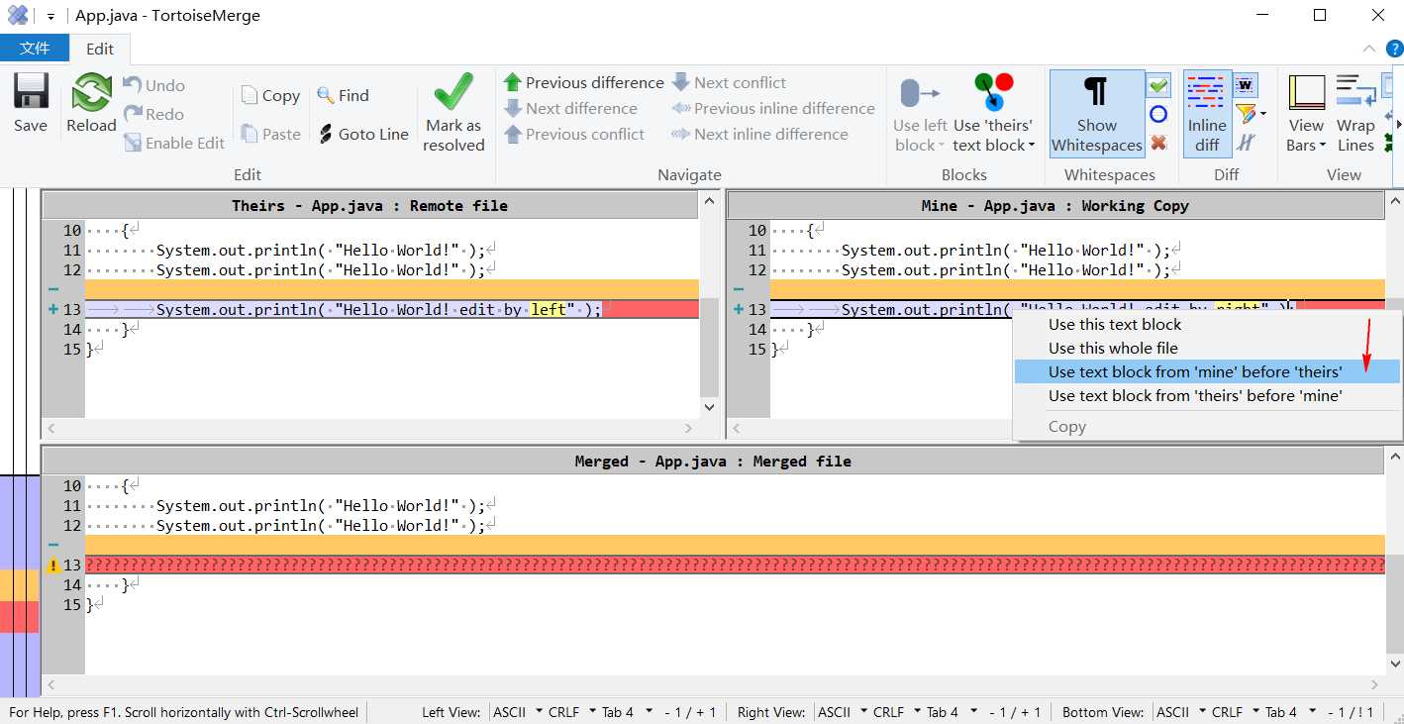Click the regex filter slashes icon in Diff group
1404x724 pixels.
pyautogui.click(x=1246, y=143)
